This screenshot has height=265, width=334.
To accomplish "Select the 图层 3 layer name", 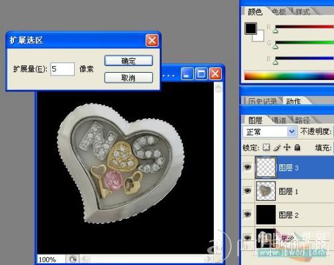I will pyautogui.click(x=289, y=168).
